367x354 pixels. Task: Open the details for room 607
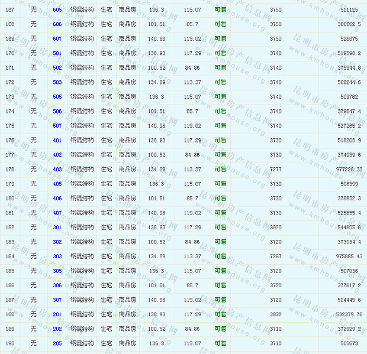pos(57,39)
